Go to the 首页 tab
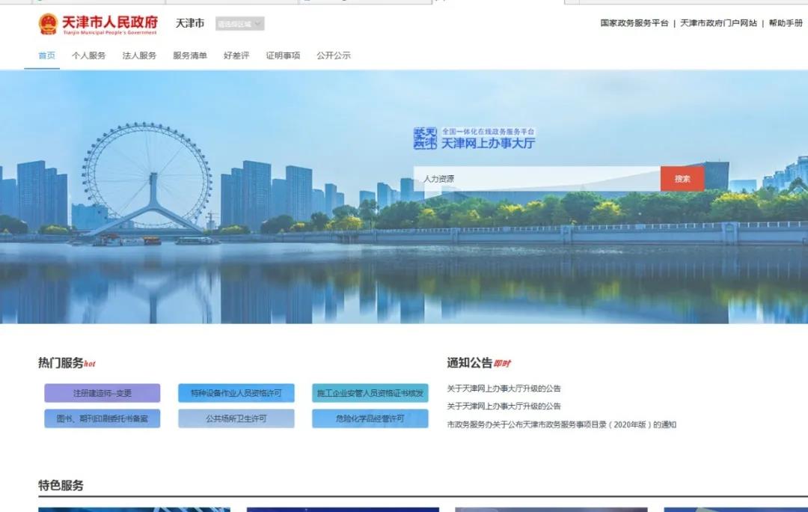 [47, 55]
